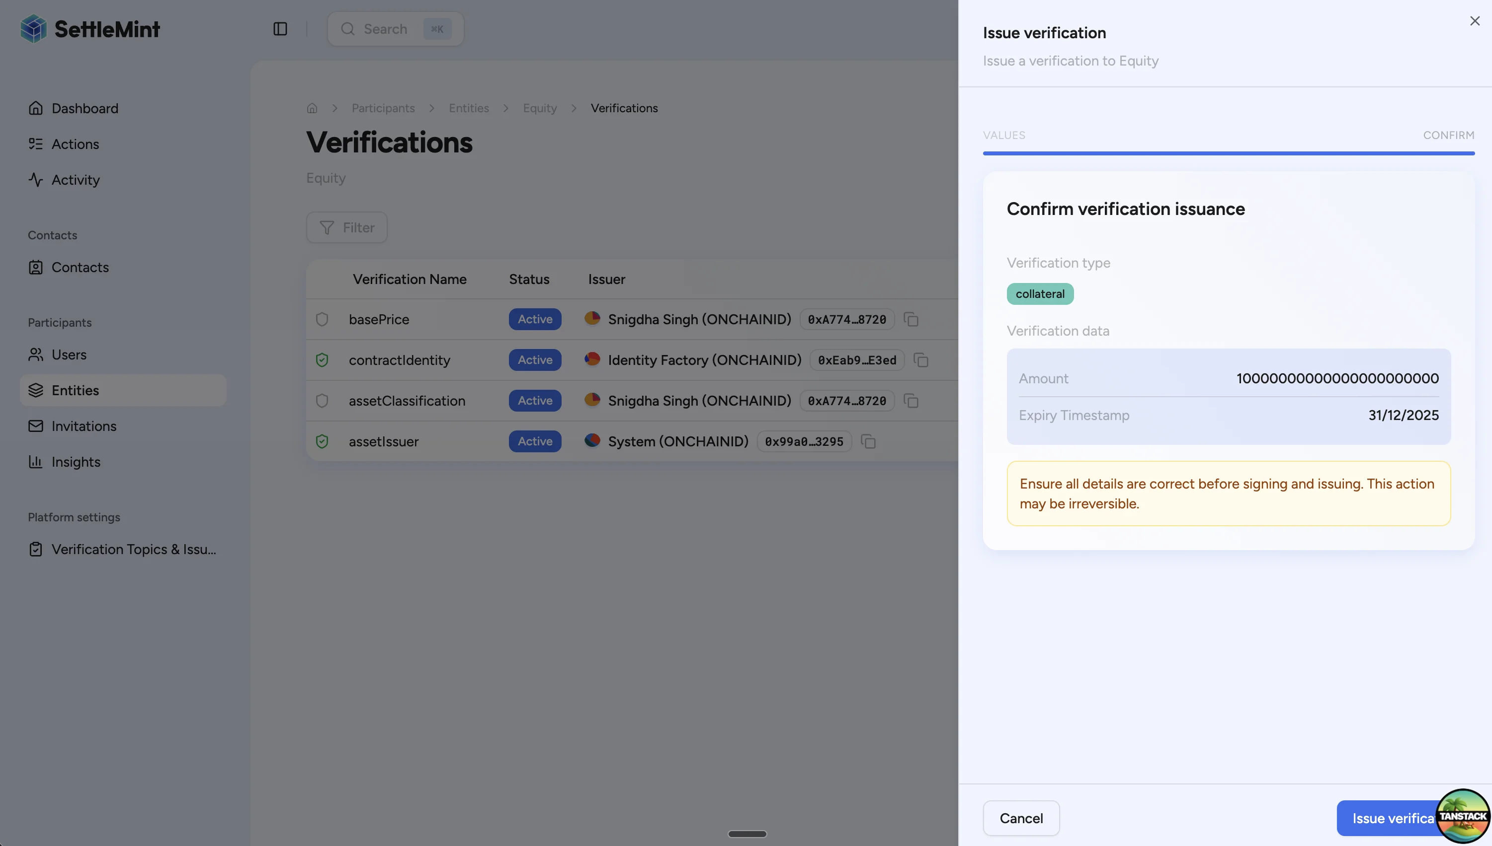This screenshot has height=846, width=1492.
Task: Open the Activity view
Action: [76, 180]
